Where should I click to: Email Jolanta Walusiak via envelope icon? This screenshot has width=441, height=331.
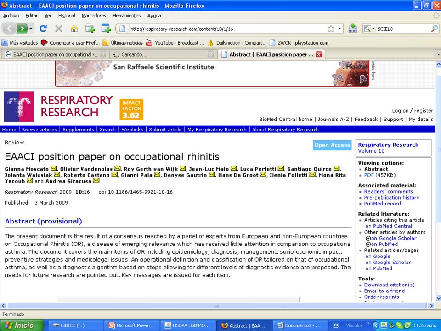[x=57, y=175]
